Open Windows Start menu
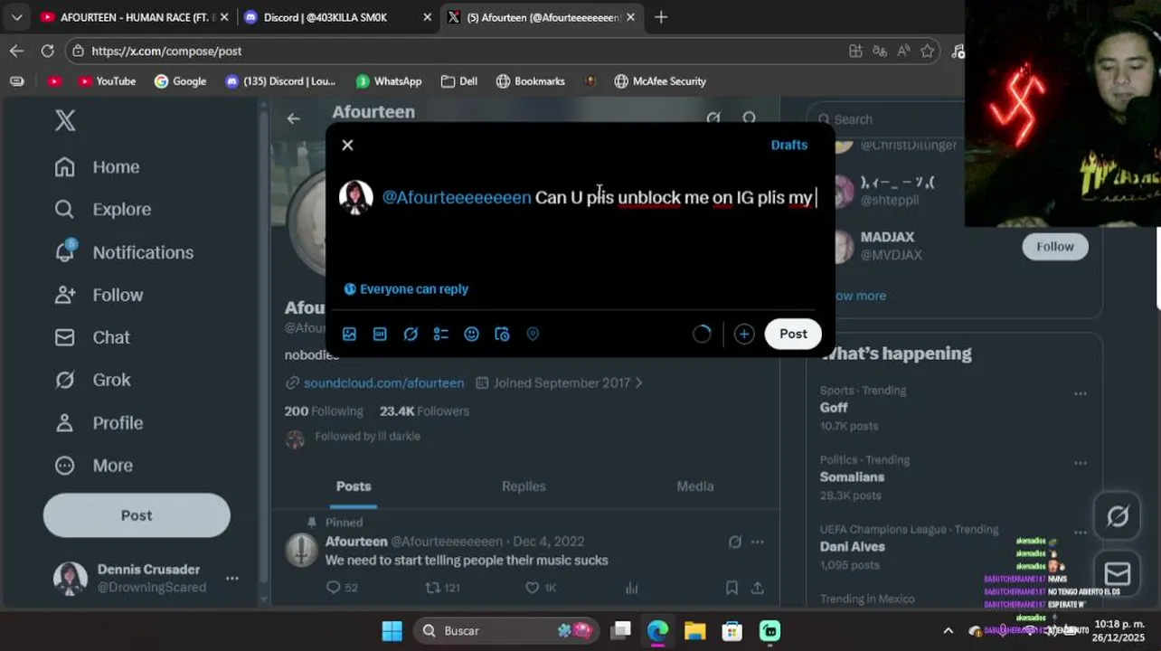 point(392,630)
